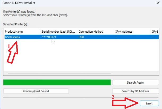The height and width of the screenshot is (109, 162).
Task: Click empty space in the Detected Printers list
Action: [x=83, y=56]
